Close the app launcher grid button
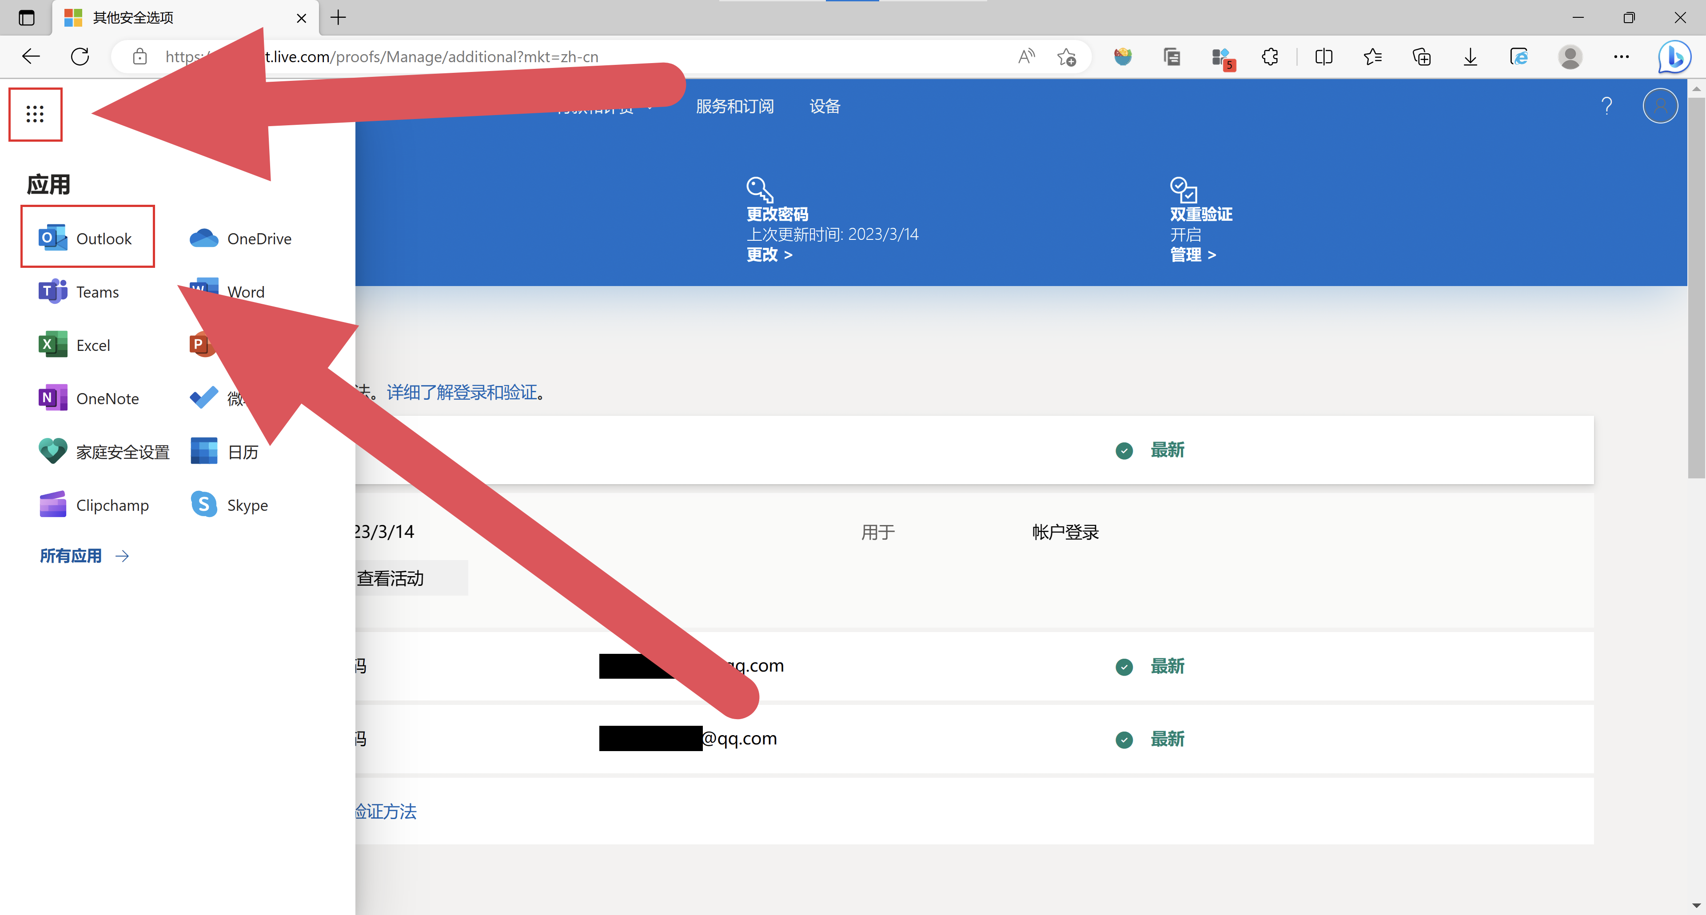Viewport: 1706px width, 915px height. pos(35,114)
